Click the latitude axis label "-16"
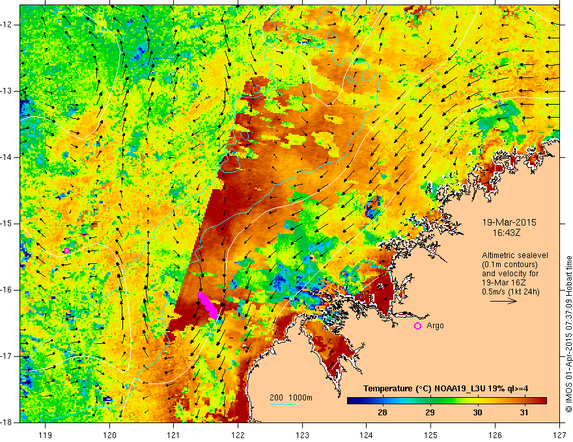 coord(7,290)
